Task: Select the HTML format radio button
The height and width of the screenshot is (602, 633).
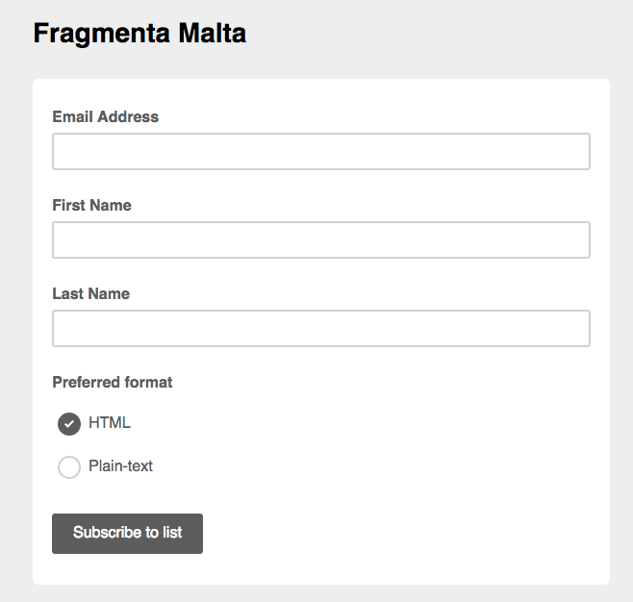Action: click(69, 424)
